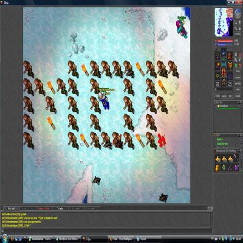This screenshot has height=243, width=243.
Task: Zoom out the minimap with lower magnifier
Action: tap(236, 29)
